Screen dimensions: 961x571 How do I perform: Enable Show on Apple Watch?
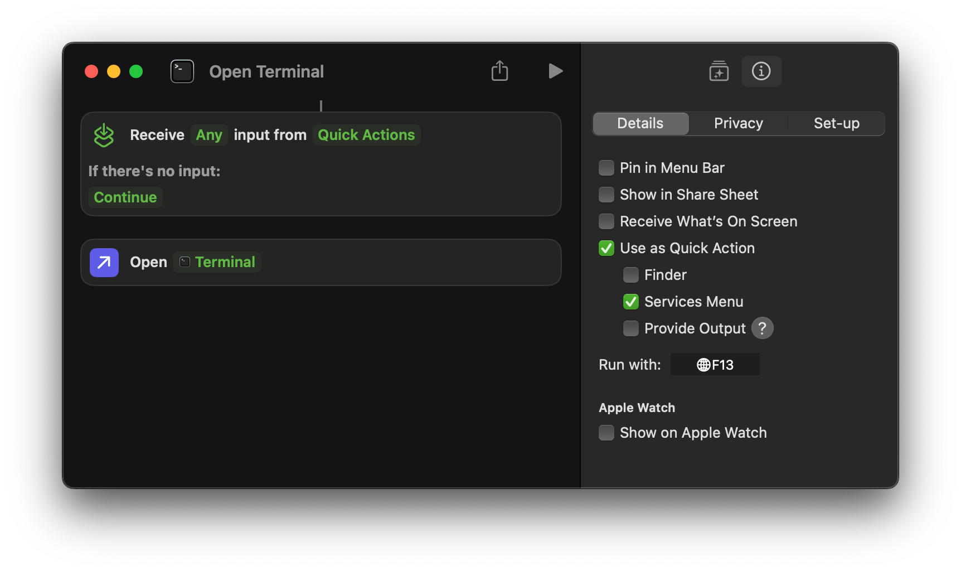pos(606,432)
